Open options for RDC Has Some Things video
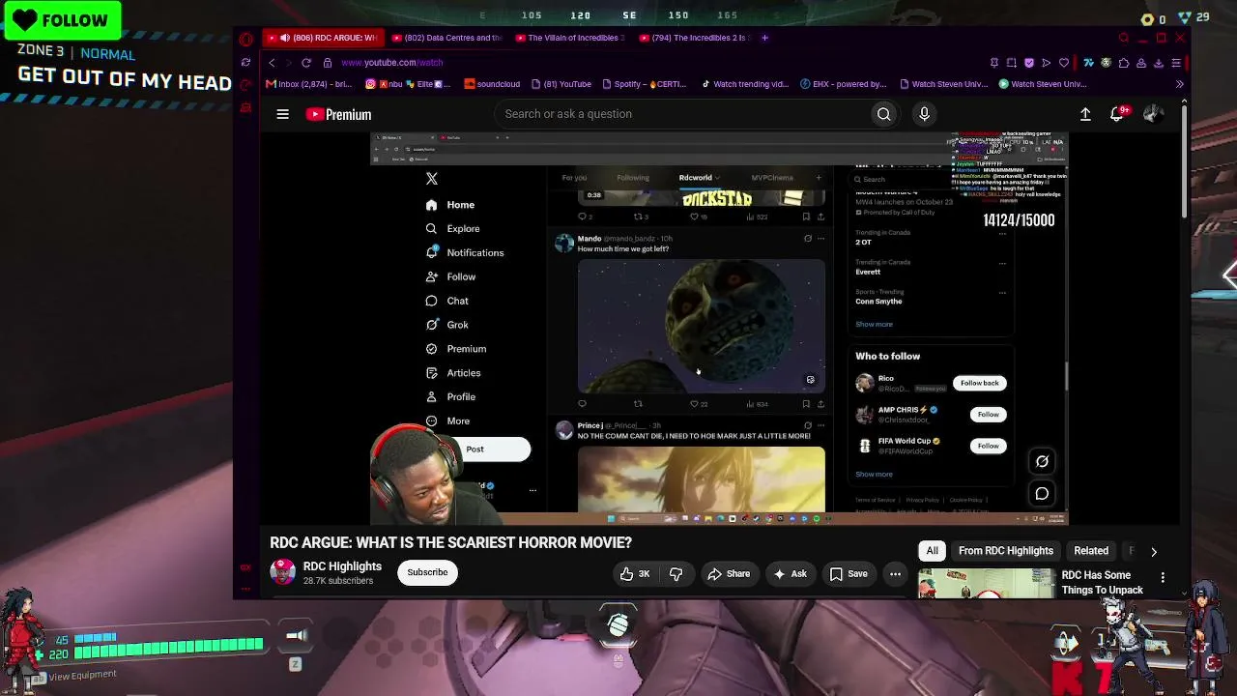 click(x=1163, y=578)
